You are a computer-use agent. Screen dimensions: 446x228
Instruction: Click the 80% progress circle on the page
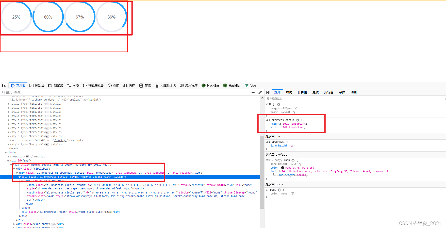[x=48, y=17]
